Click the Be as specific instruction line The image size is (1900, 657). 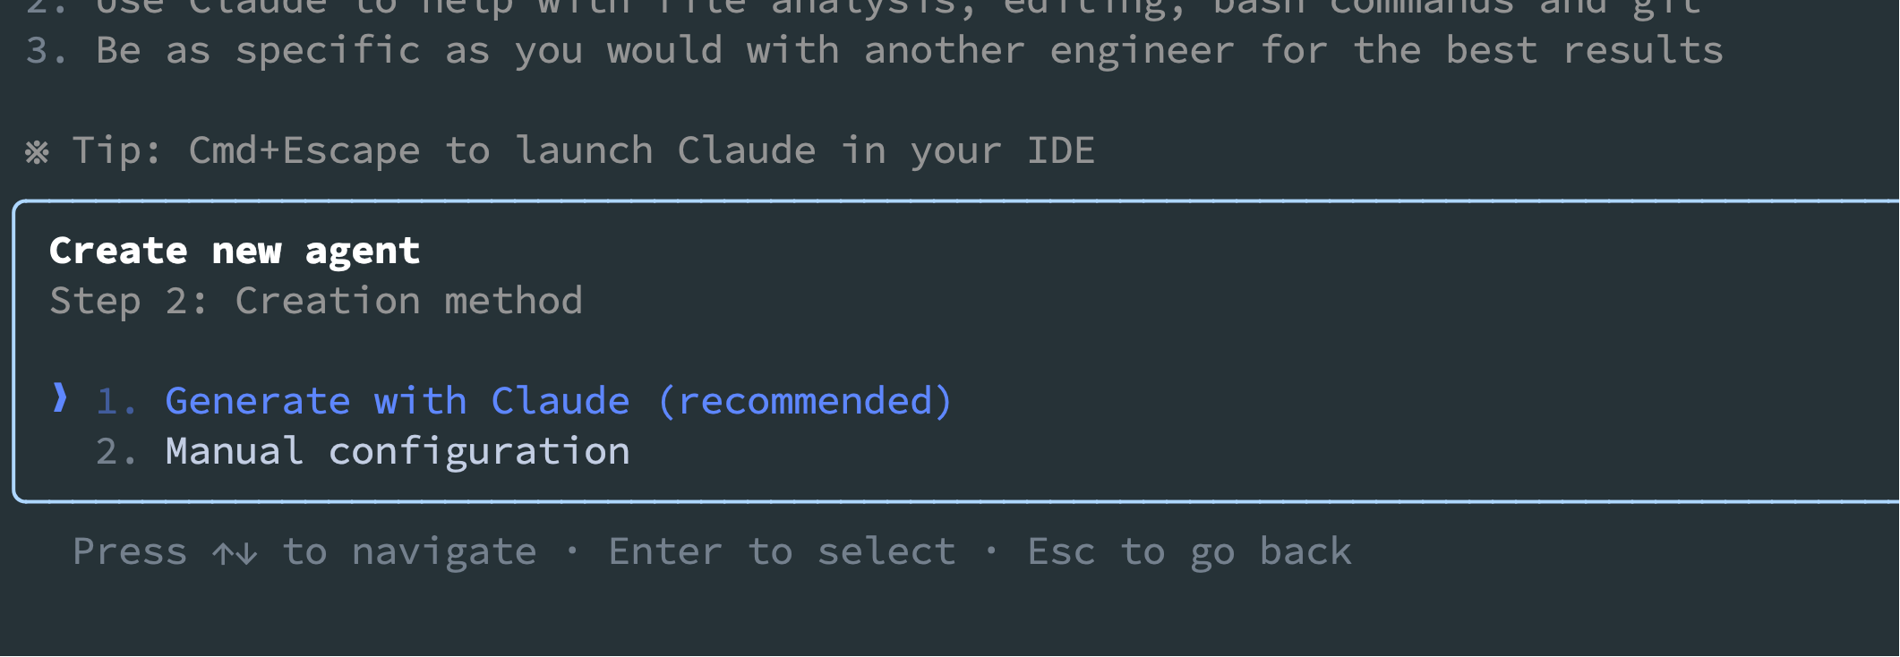(910, 51)
